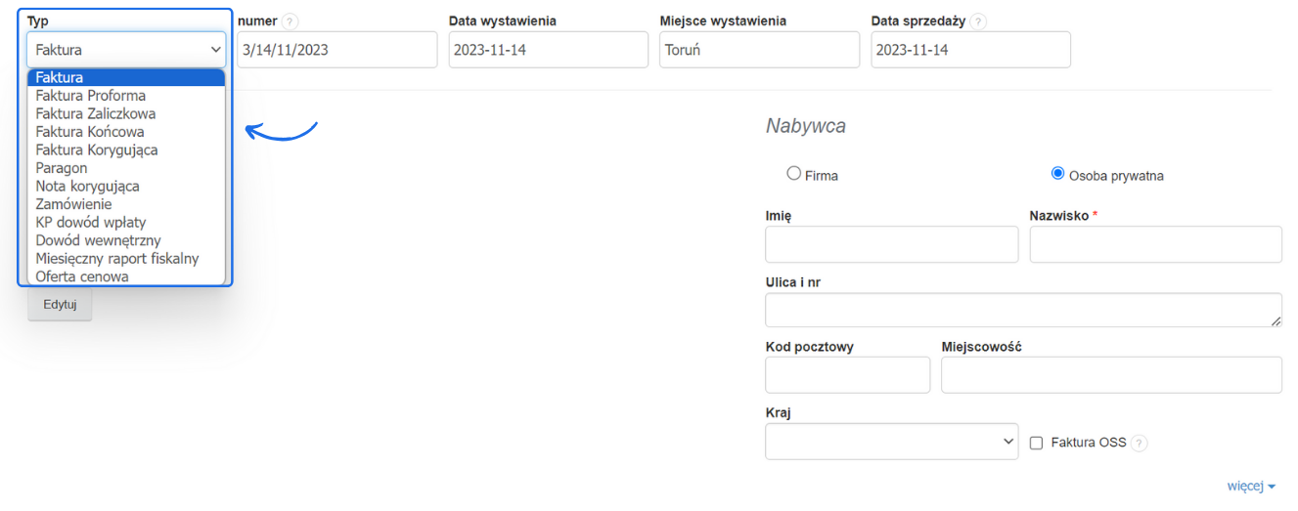
Task: Expand the więcej section
Action: (1251, 486)
